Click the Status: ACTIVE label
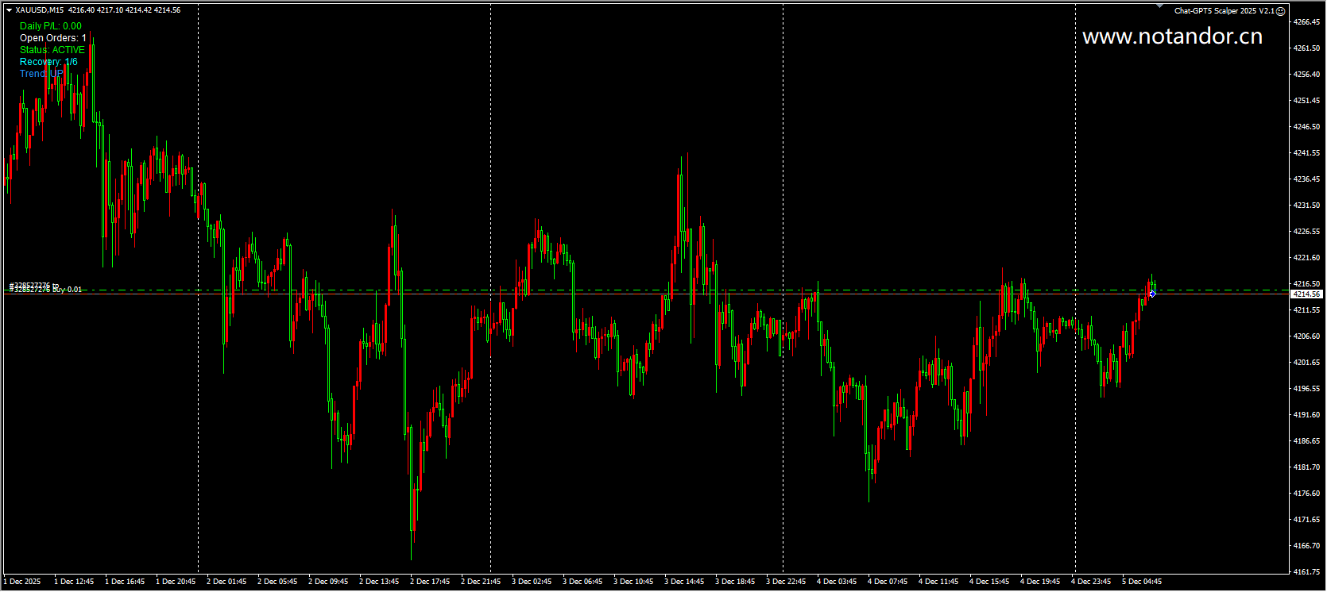Screen dimensions: 1327x592 pos(52,50)
